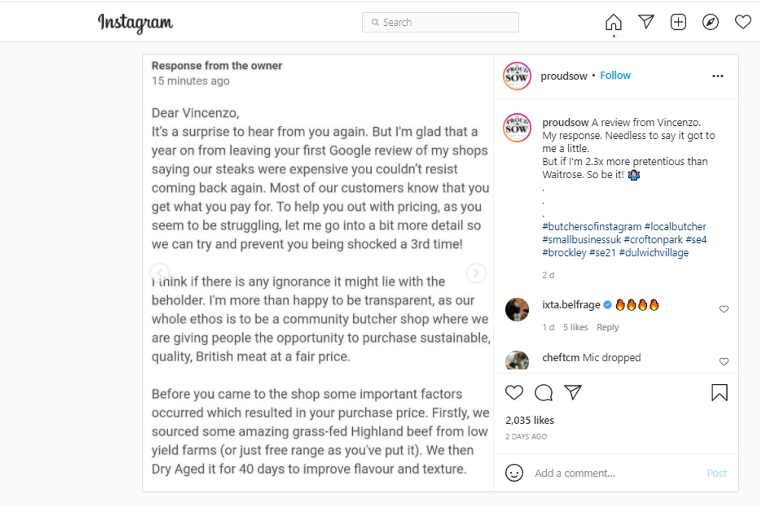Viewport: 760px width, 506px height.
Task: Like cheftcm's comment with the heart
Action: click(724, 361)
